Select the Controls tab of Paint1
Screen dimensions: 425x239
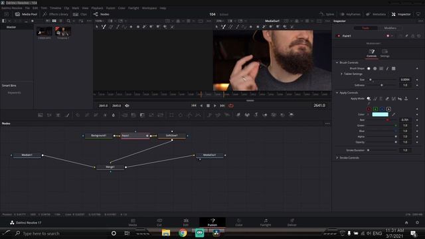371,53
